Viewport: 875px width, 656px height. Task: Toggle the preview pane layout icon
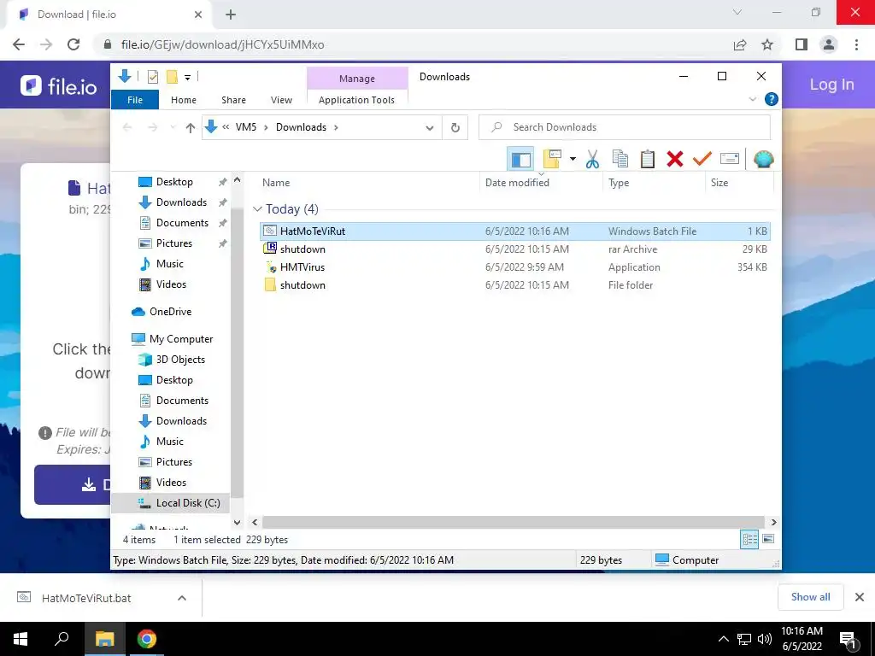[x=520, y=160]
